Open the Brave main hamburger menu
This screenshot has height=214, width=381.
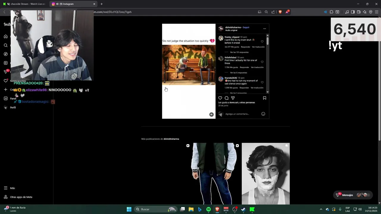[377, 12]
